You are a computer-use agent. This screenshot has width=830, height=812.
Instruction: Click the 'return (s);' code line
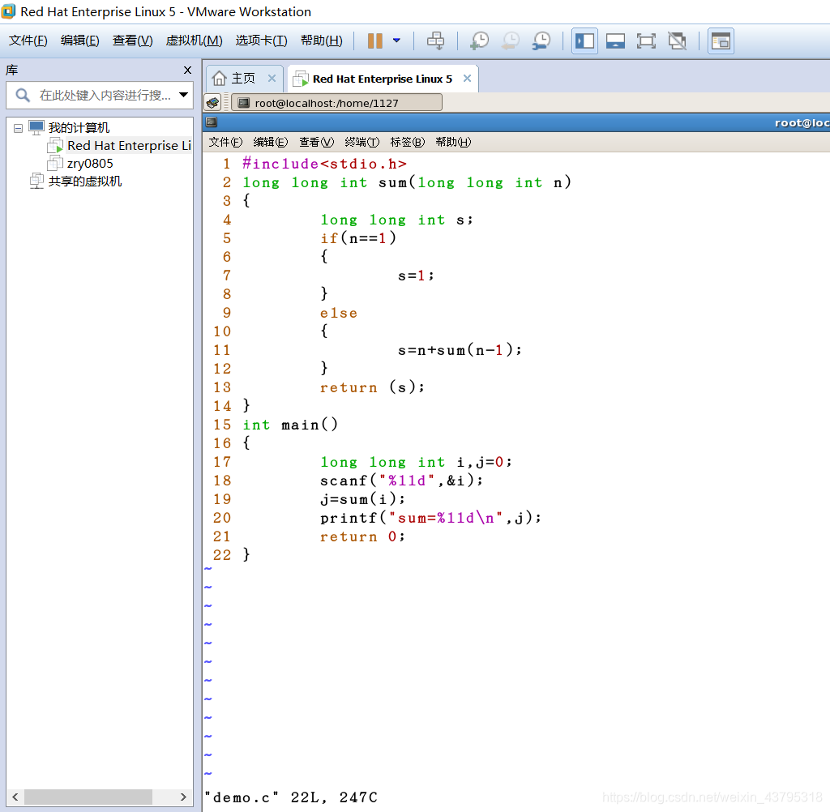(371, 387)
